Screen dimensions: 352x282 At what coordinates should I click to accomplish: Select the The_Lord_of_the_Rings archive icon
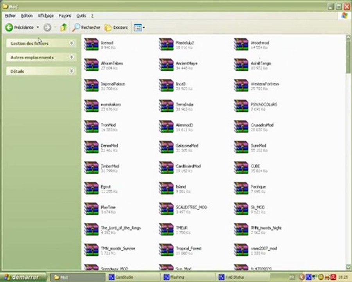coord(91,230)
